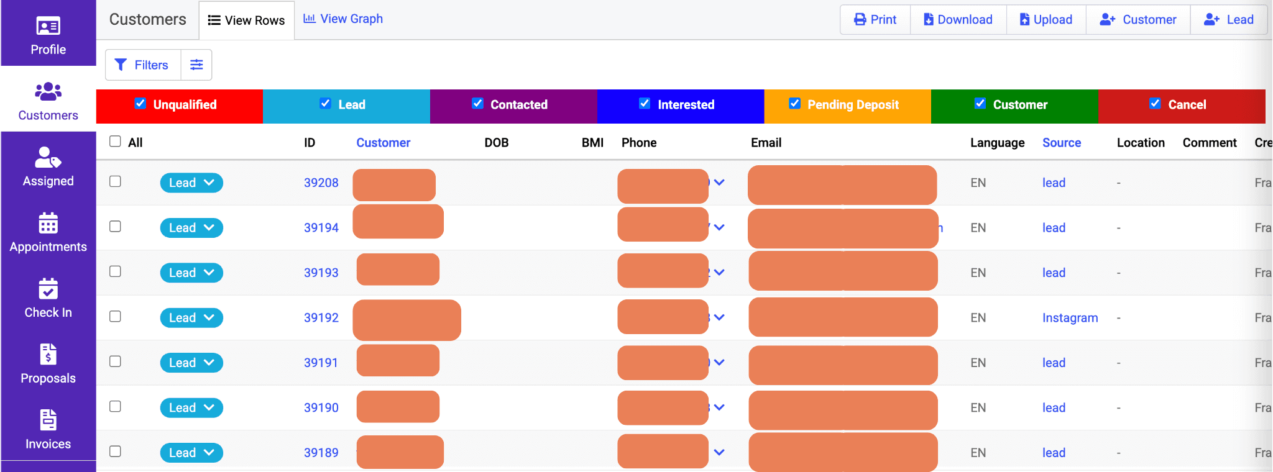Toggle the Customer status filter checkbox
Image resolution: width=1273 pixels, height=472 pixels.
pos(980,104)
